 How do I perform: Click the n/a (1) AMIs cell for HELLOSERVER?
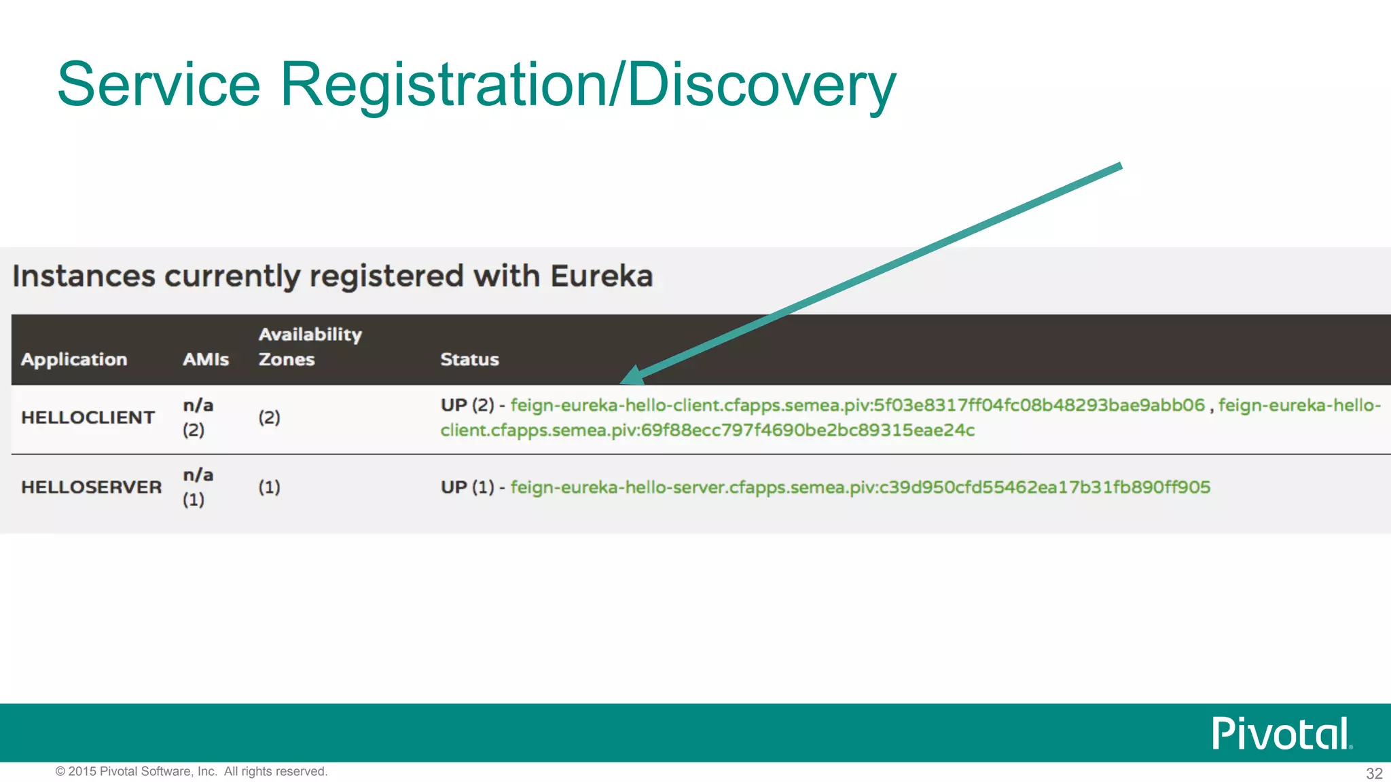tap(198, 487)
